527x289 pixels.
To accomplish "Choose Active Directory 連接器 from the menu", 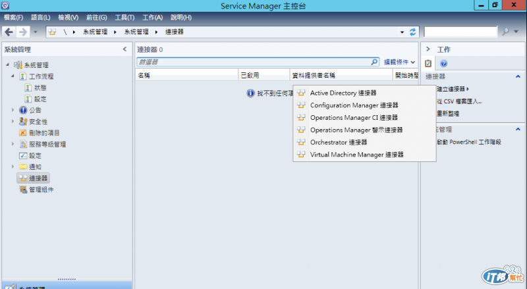I will 364,93.
